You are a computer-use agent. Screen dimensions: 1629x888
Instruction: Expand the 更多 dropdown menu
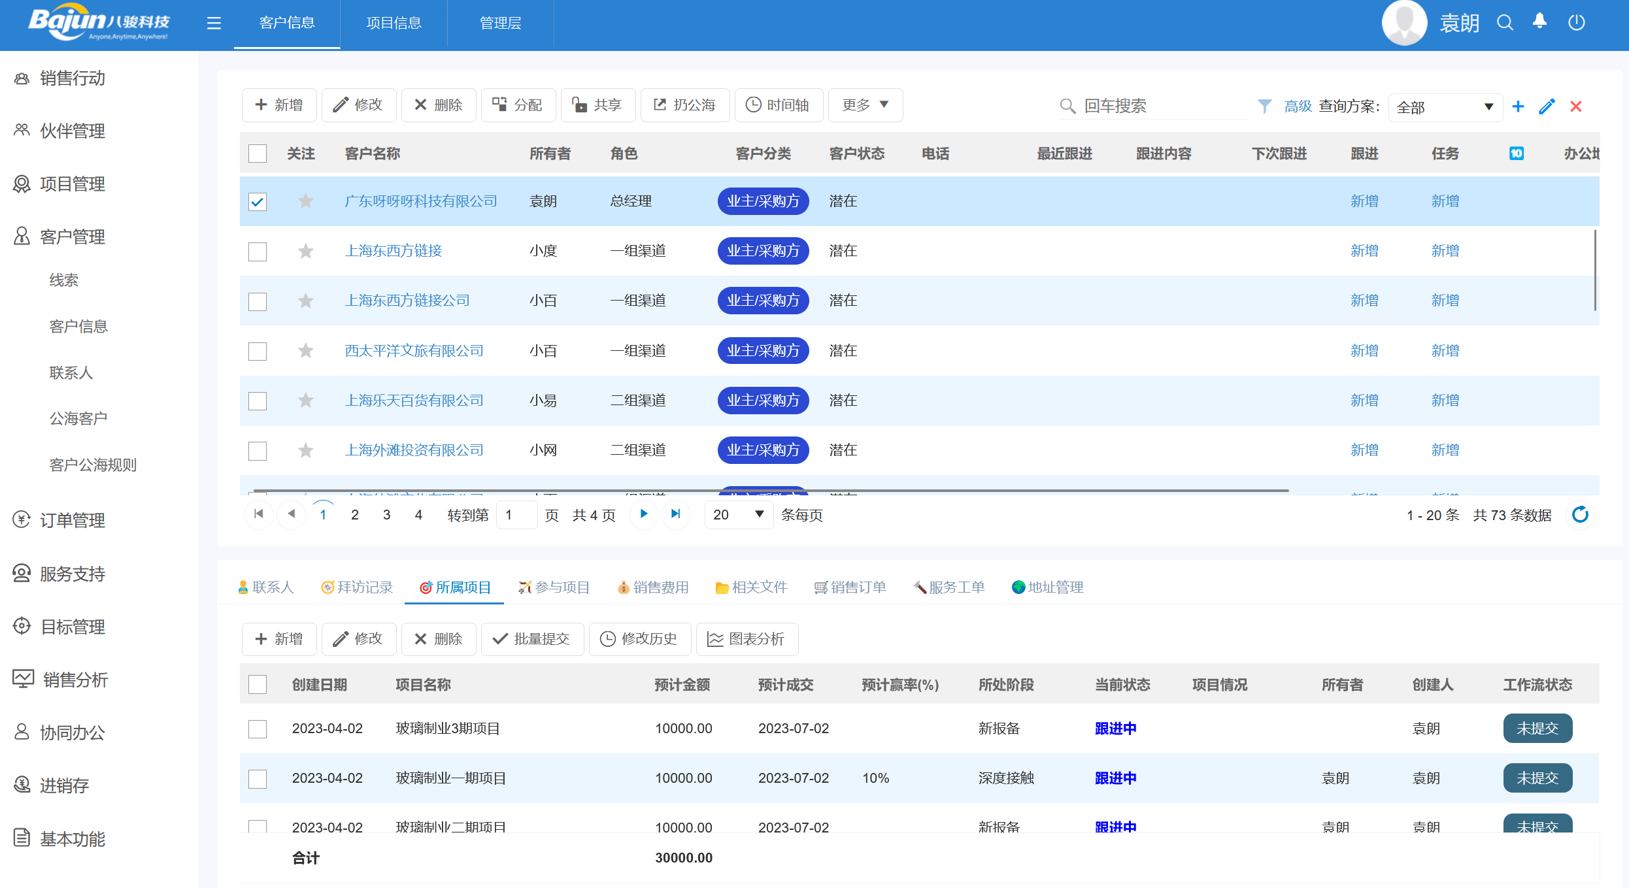tap(865, 105)
